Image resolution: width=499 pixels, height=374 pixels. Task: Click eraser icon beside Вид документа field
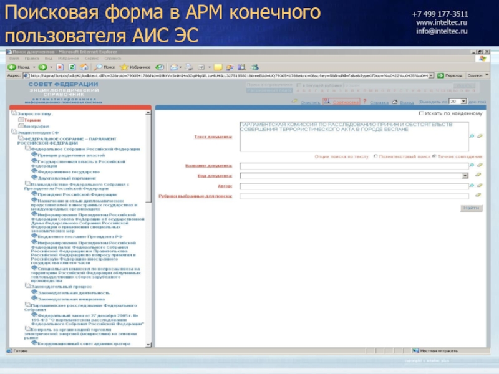[479, 175]
